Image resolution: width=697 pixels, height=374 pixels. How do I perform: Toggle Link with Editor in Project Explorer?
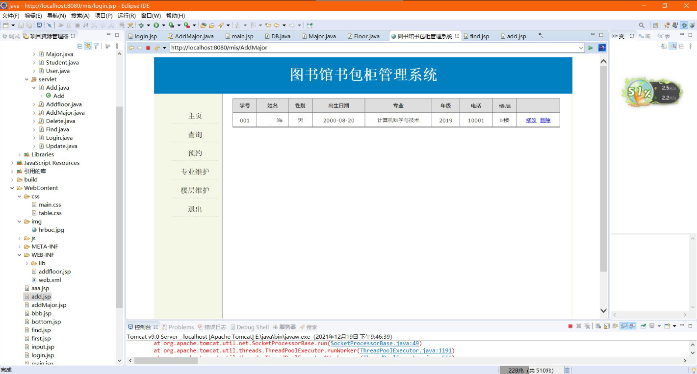(x=88, y=45)
